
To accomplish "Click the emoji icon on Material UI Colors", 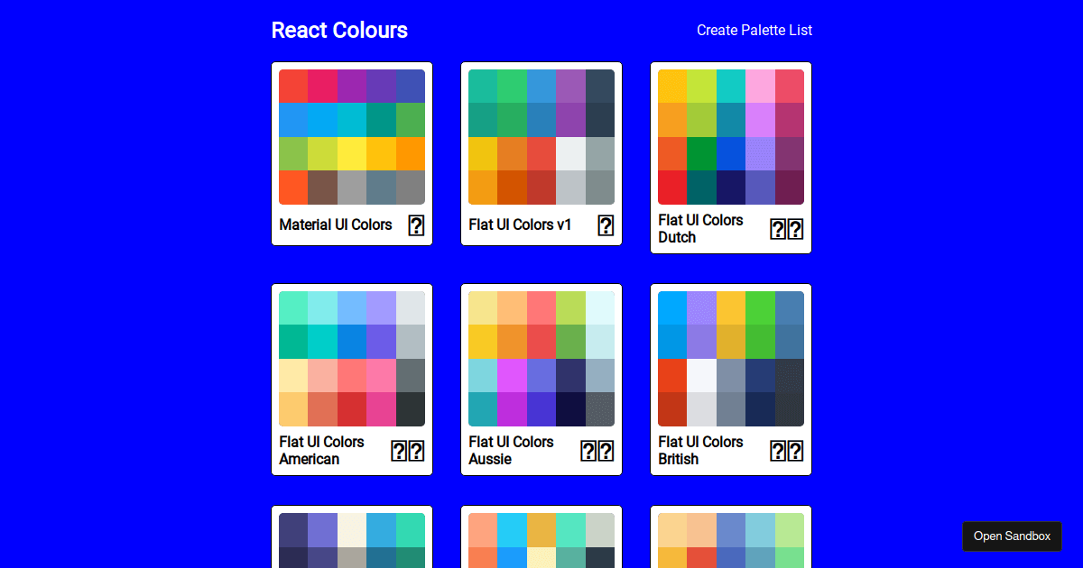I will click(416, 225).
